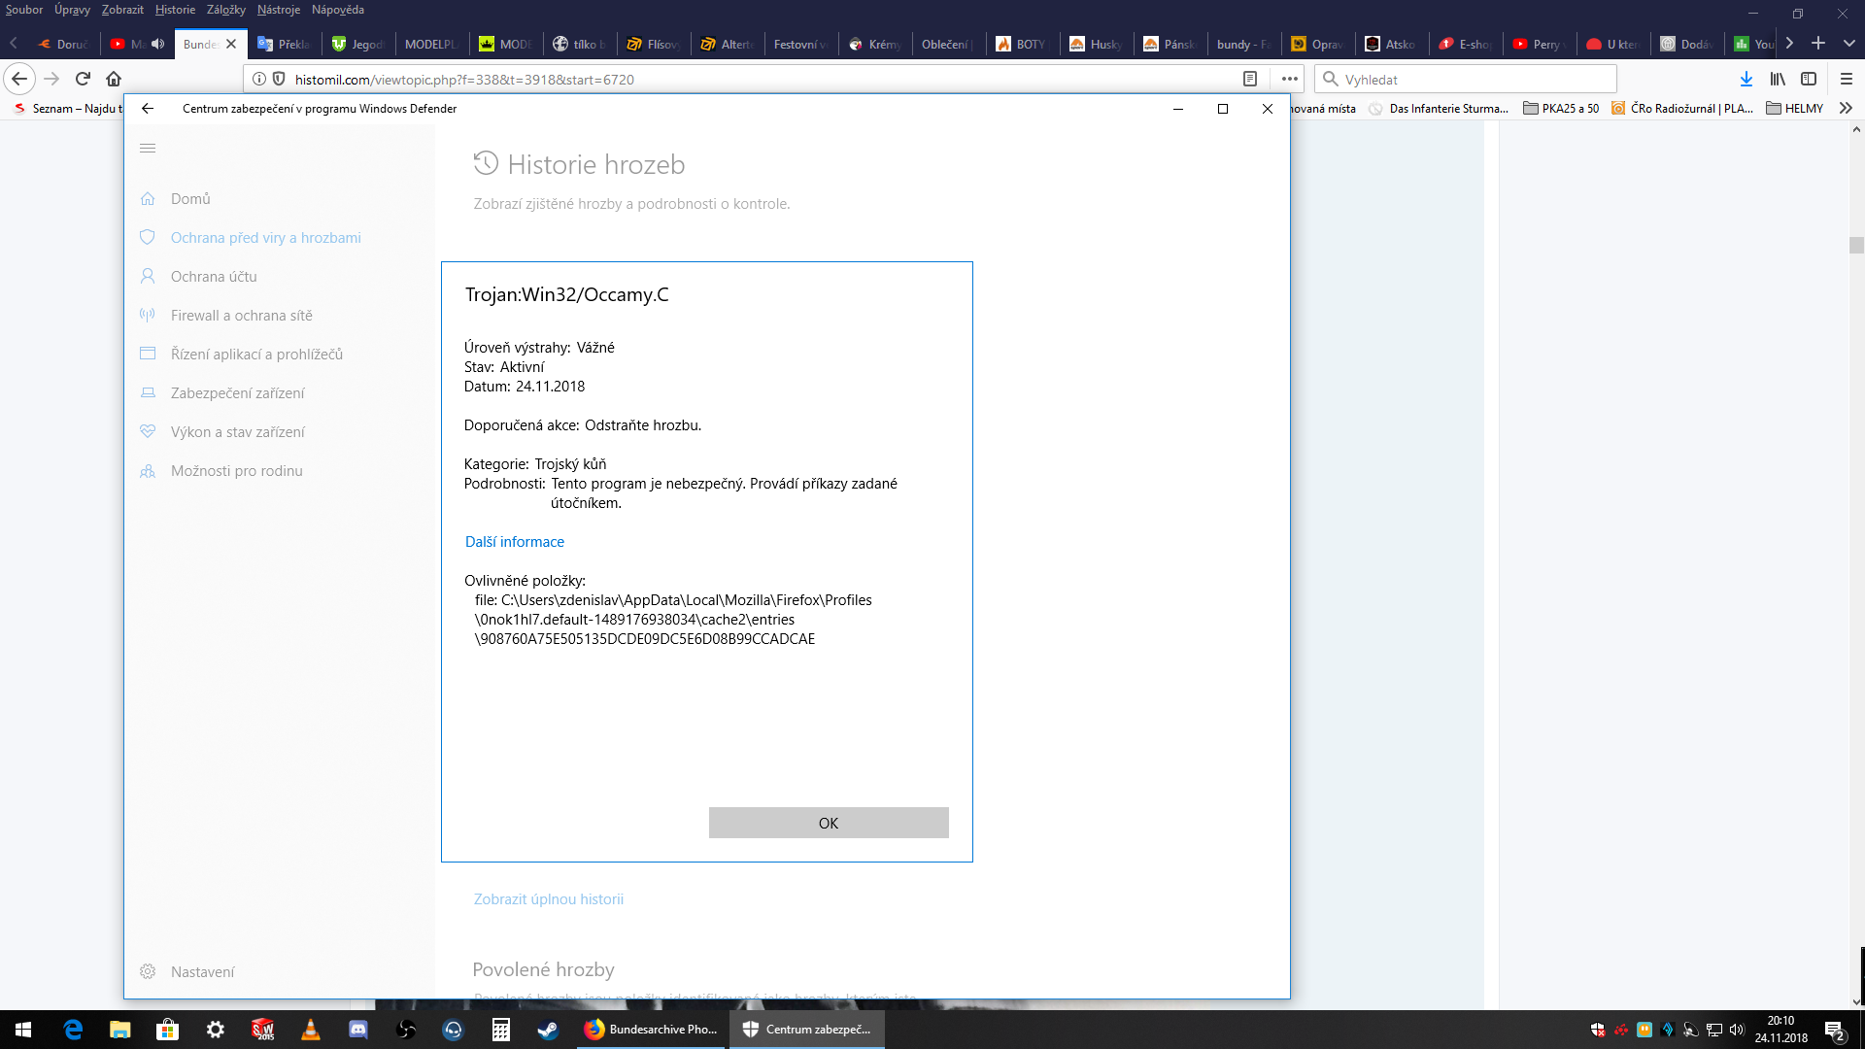
Task: Toggle the Firefox sidebar button
Action: point(1809,80)
